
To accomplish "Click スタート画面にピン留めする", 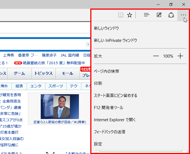I will click(115, 96).
